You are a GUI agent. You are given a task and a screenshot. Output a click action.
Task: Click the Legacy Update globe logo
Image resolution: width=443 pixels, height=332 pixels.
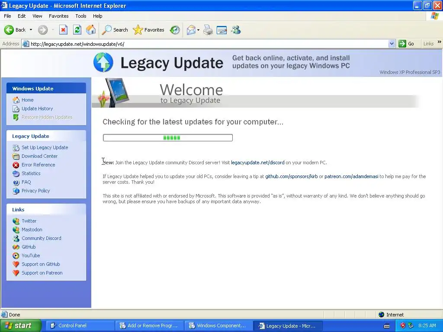[x=103, y=62]
